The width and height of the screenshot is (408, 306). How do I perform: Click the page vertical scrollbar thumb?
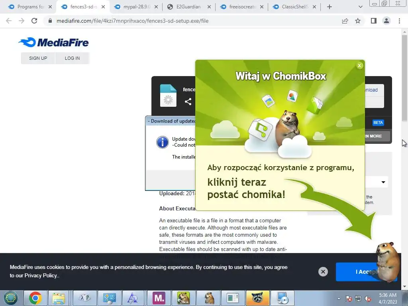click(x=404, y=77)
